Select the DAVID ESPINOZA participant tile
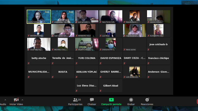198x111 pixels. click(111, 58)
